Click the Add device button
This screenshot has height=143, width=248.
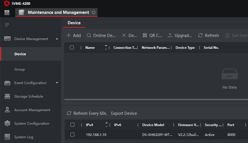(74, 35)
